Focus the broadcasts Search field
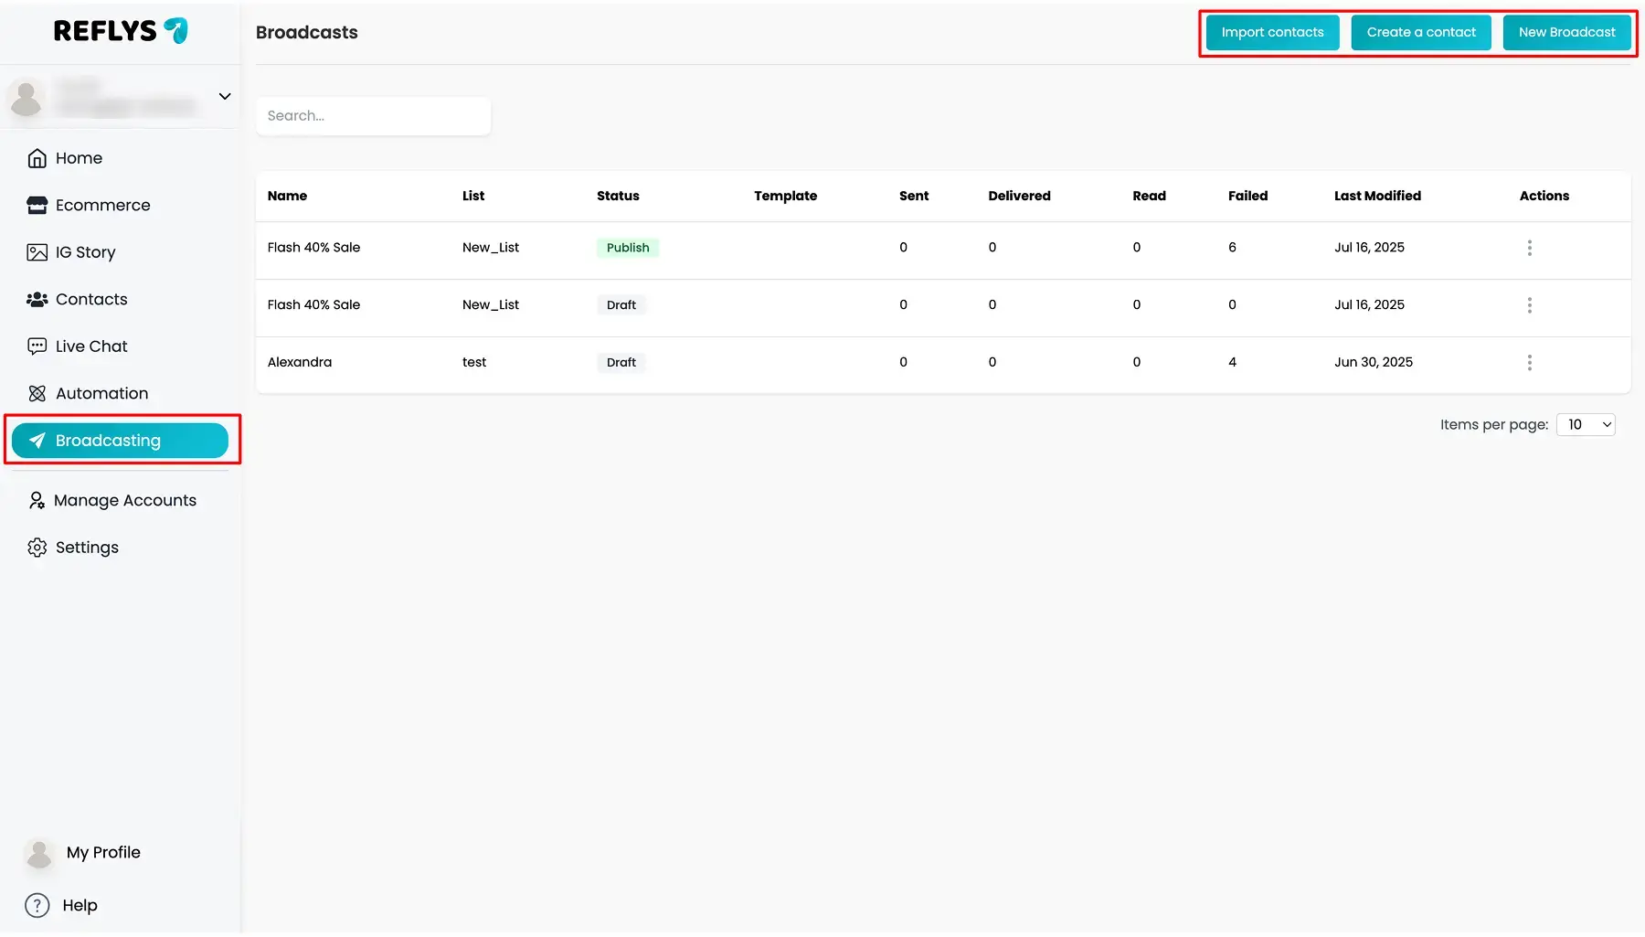 coord(373,116)
